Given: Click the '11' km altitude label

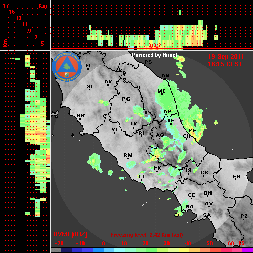Looking at the screenshot, I should tap(25, 24).
